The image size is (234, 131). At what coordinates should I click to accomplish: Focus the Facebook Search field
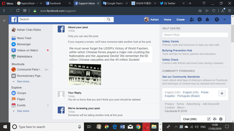[x=61, y=19]
